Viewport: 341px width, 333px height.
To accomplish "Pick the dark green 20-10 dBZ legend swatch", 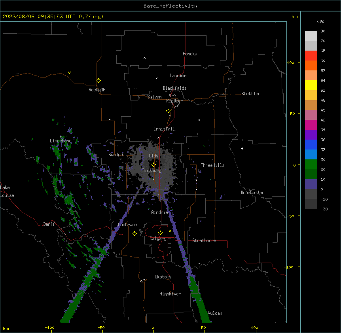I will [311, 174].
